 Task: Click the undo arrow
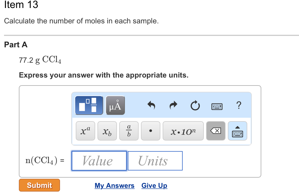151,106
